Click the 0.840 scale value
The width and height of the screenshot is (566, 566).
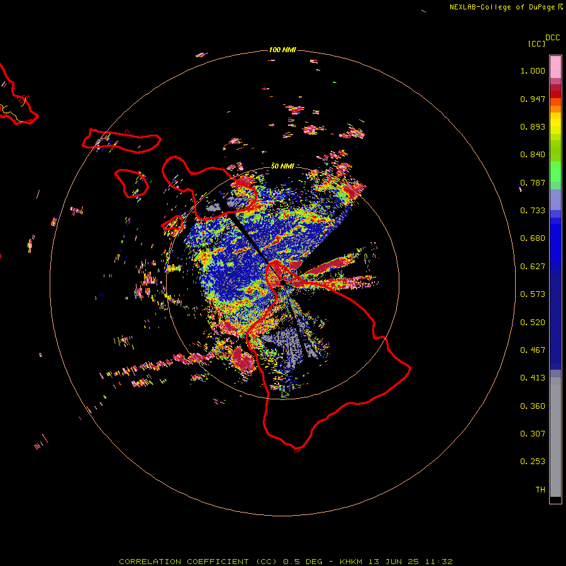pyautogui.click(x=533, y=155)
